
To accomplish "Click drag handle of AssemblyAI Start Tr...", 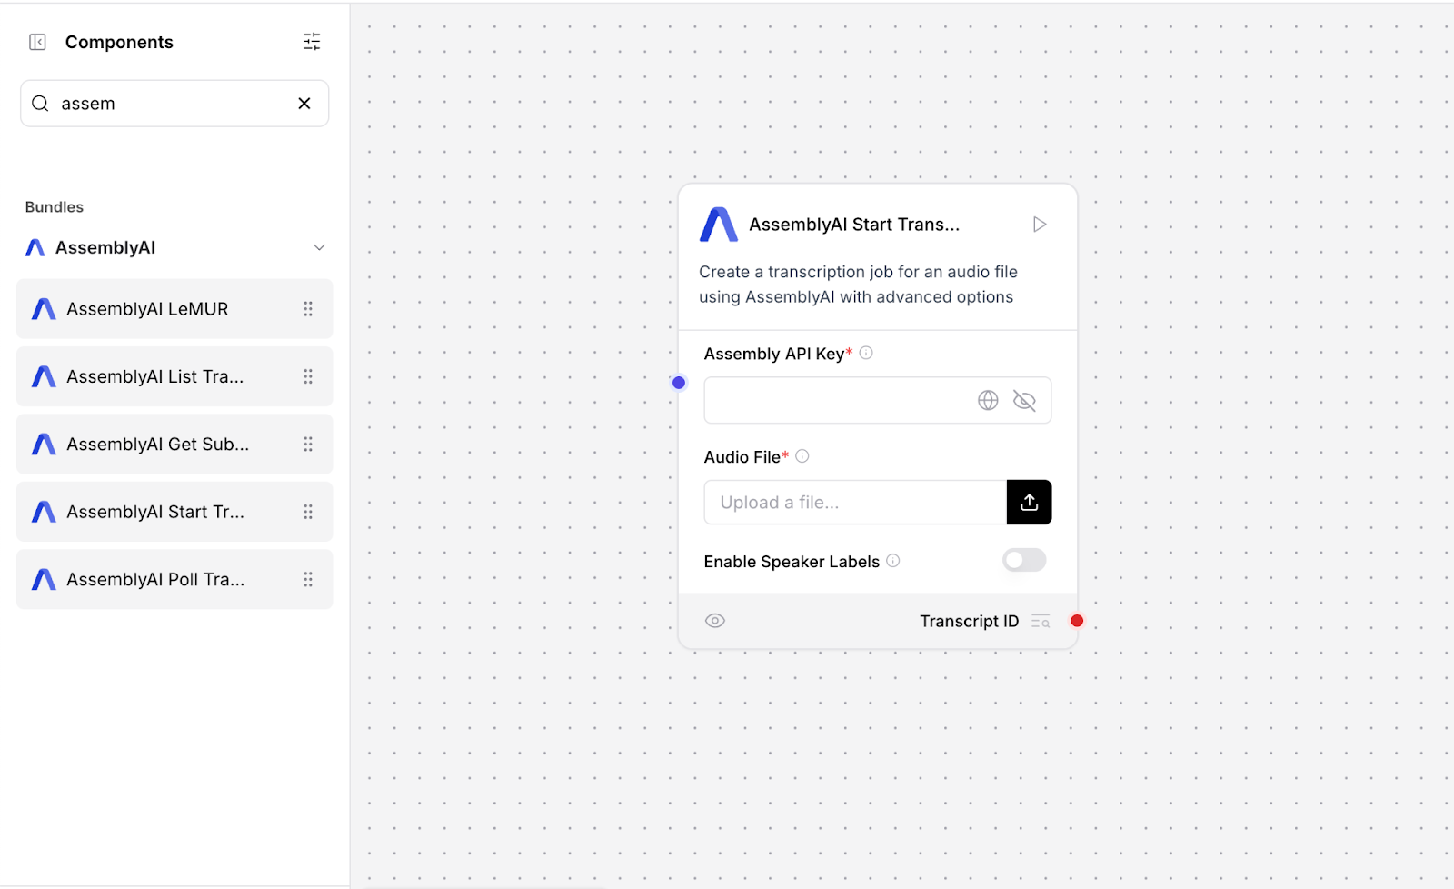I will 308,512.
